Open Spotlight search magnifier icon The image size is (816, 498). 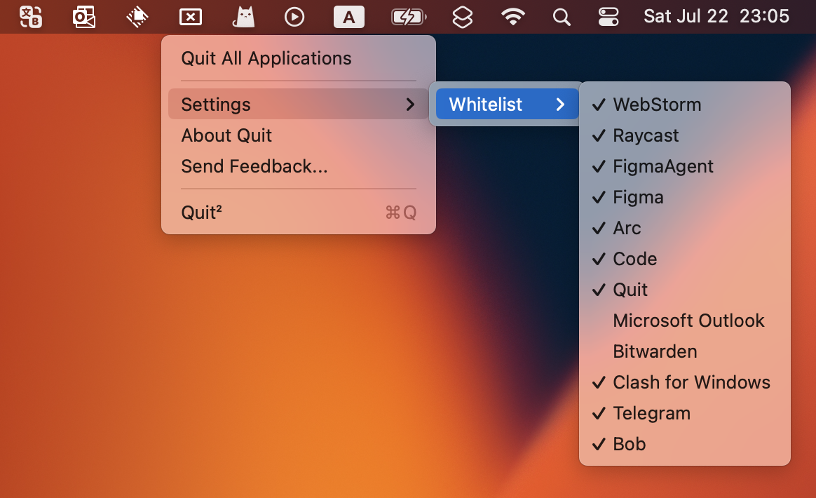(562, 17)
